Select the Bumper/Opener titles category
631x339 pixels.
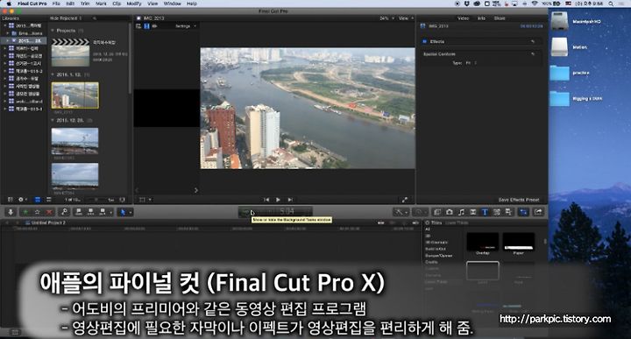click(439, 256)
